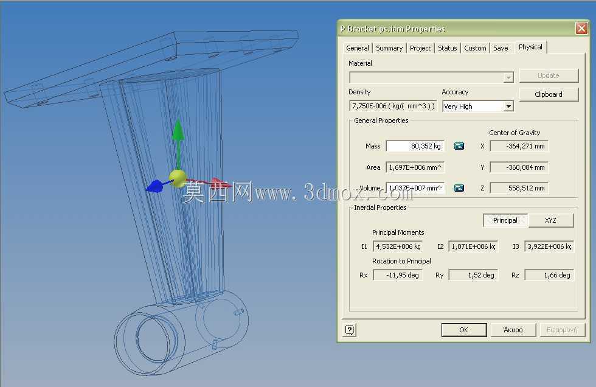Screen dimensions: 596x387
Task: Click the calculator icon next to Volume
Action: pyautogui.click(x=459, y=188)
